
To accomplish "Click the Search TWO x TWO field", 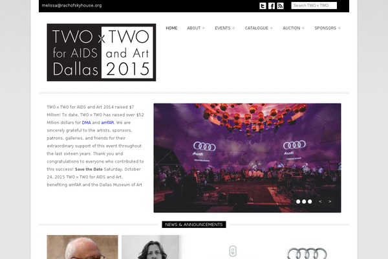I will click(x=314, y=5).
